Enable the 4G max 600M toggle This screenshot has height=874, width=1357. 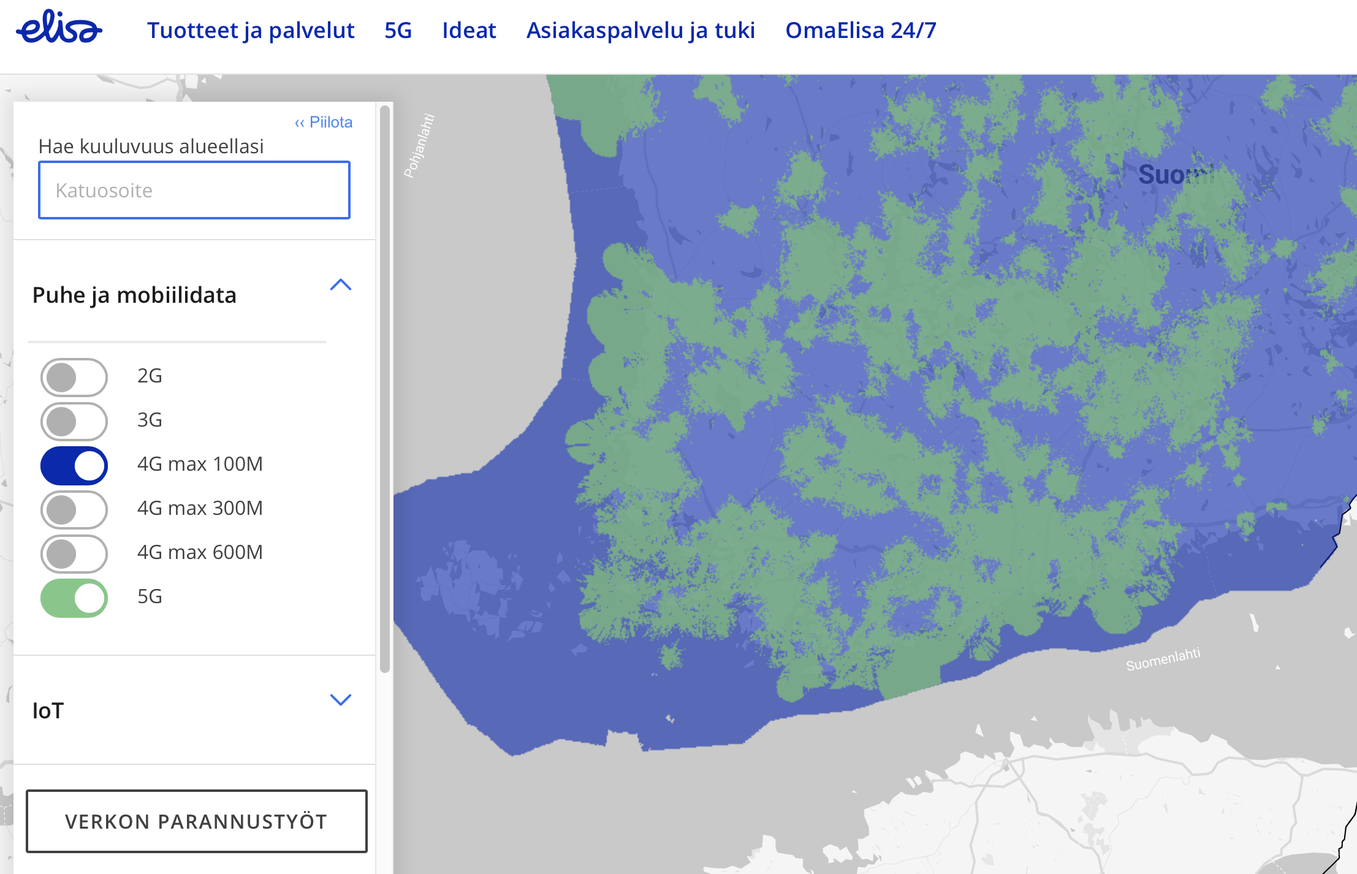74,553
